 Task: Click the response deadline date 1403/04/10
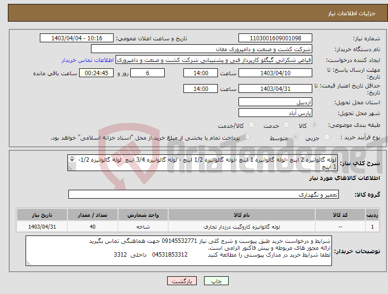275,73
